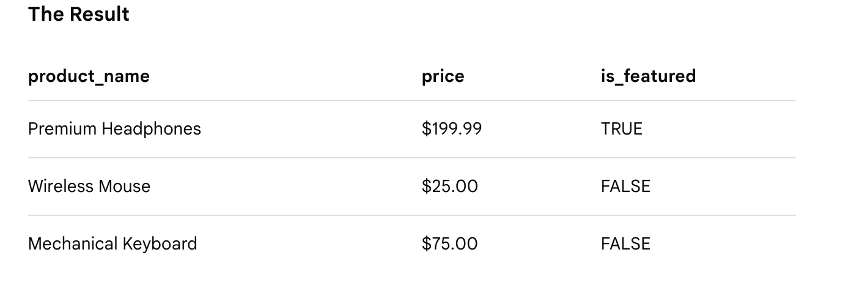
Task: Click FALSE in Mechanical Keyboard row
Action: point(625,244)
